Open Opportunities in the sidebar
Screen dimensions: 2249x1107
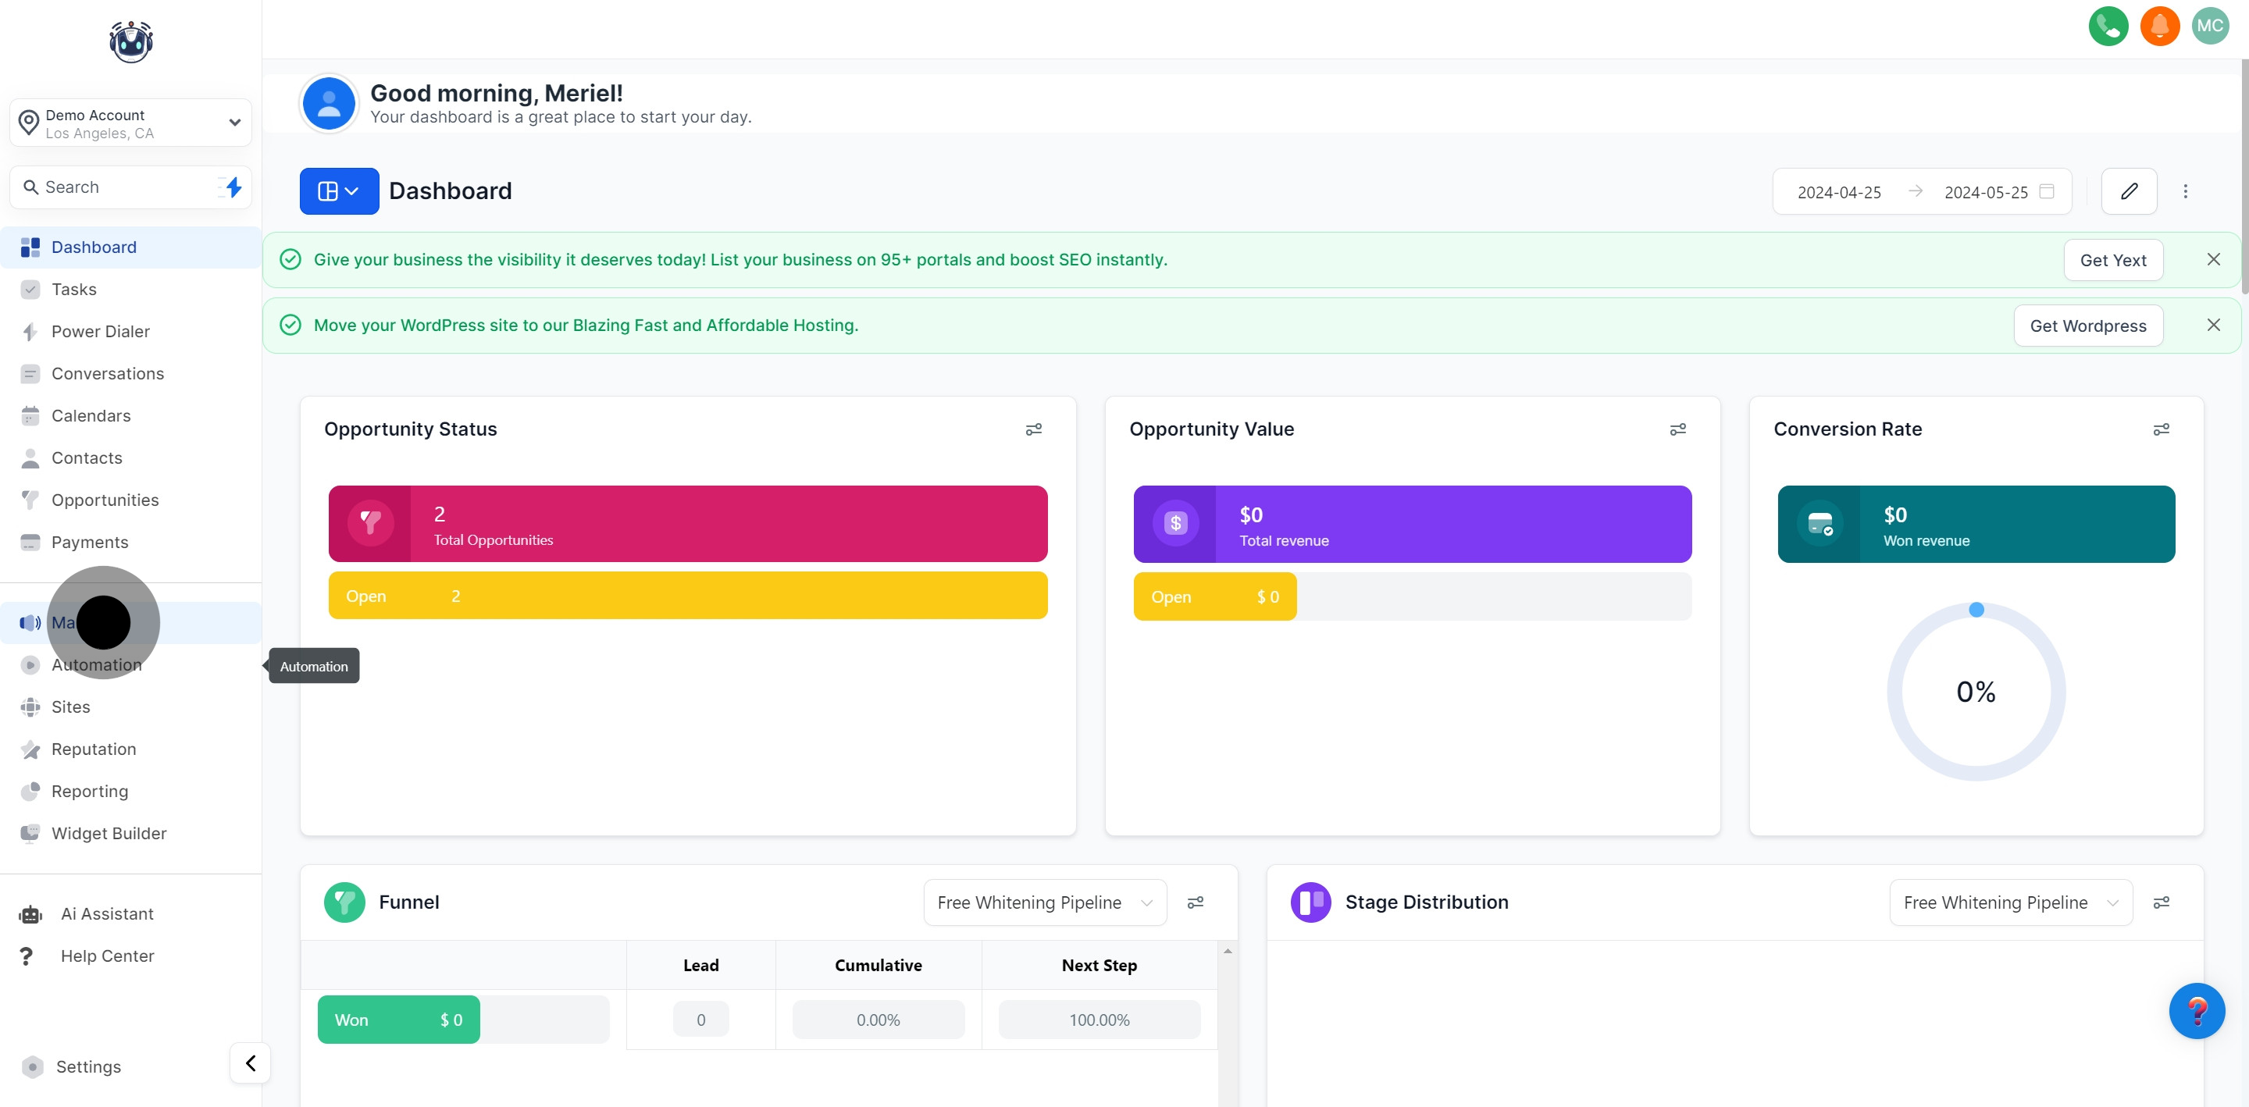[105, 500]
